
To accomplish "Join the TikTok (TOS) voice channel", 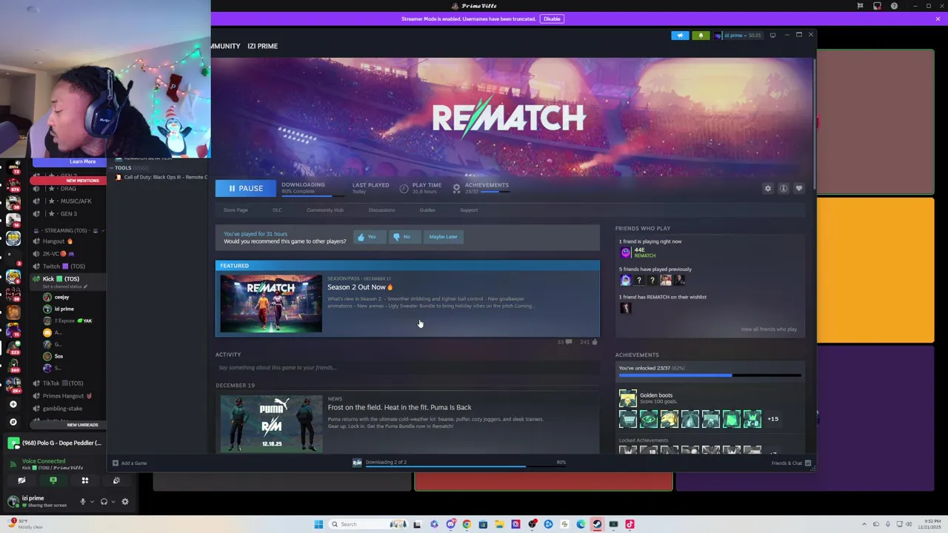I will (x=62, y=383).
